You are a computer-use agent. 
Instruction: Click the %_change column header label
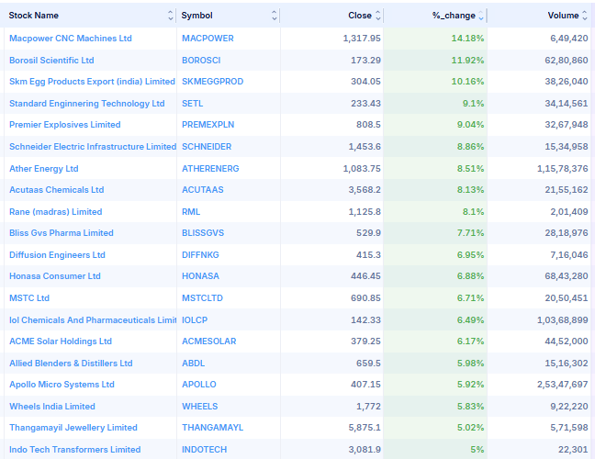454,16
